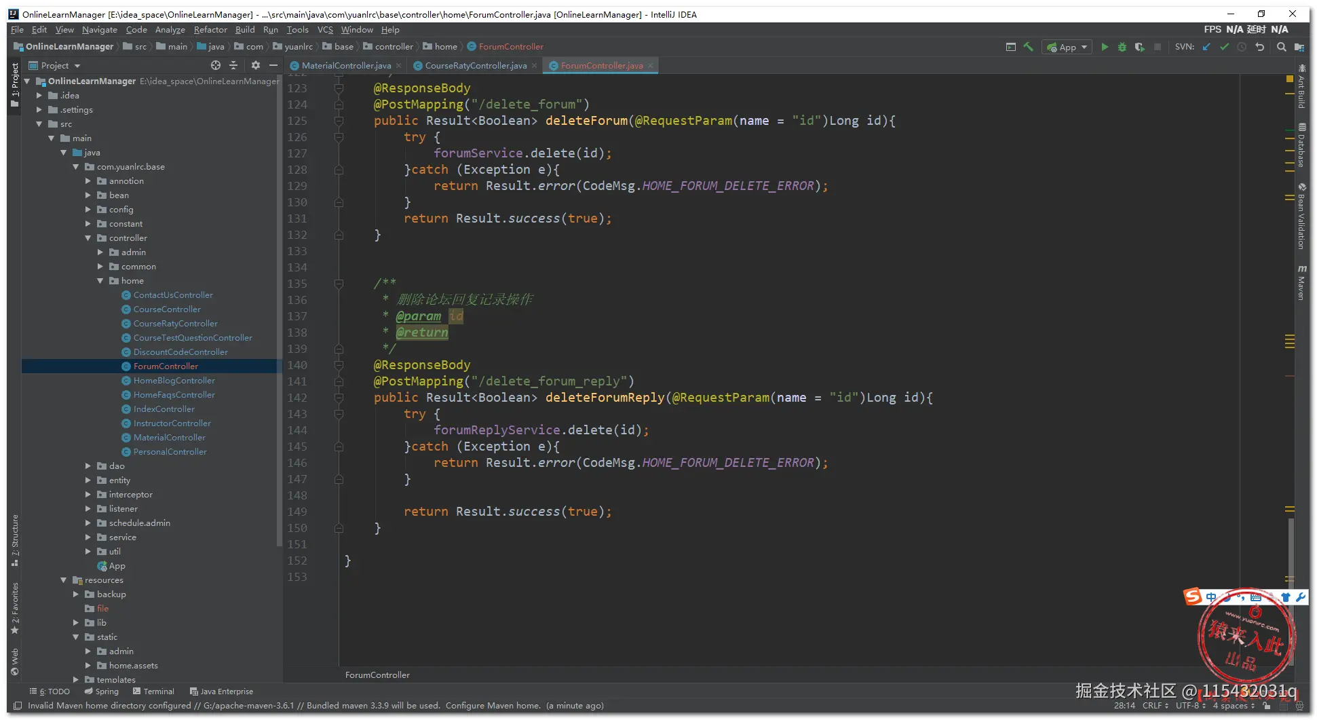Open the Database side panel

(x=1301, y=145)
